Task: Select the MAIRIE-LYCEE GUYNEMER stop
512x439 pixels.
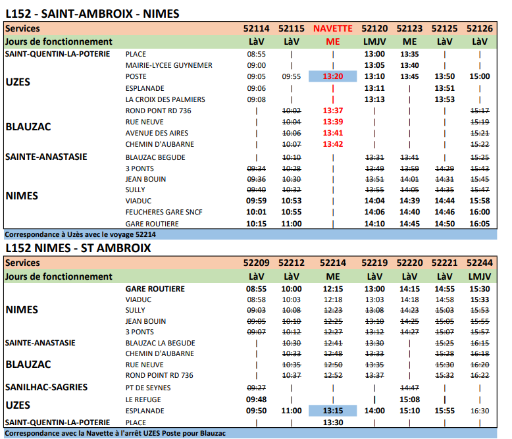Action: [169, 65]
